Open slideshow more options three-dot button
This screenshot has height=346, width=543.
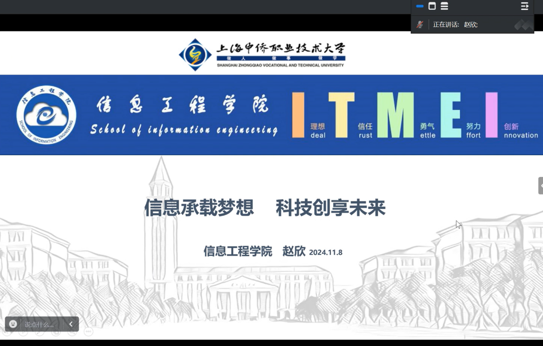(x=88, y=331)
